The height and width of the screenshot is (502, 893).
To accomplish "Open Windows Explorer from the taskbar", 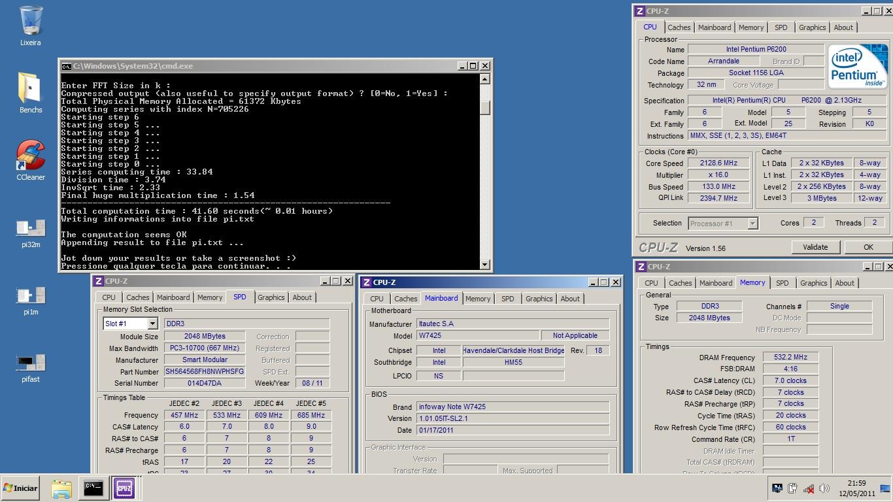I will [61, 488].
